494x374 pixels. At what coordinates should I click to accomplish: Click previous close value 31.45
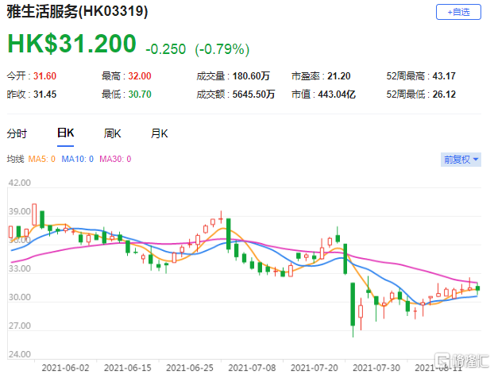pyautogui.click(x=44, y=94)
